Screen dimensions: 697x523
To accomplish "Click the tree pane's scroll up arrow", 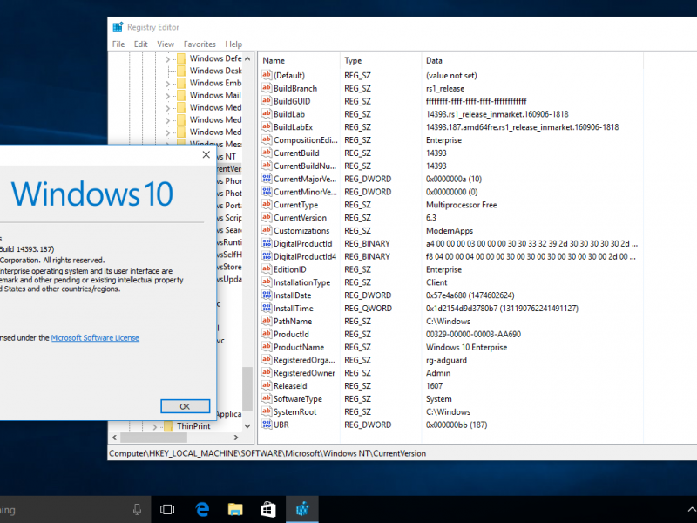I will (x=247, y=58).
